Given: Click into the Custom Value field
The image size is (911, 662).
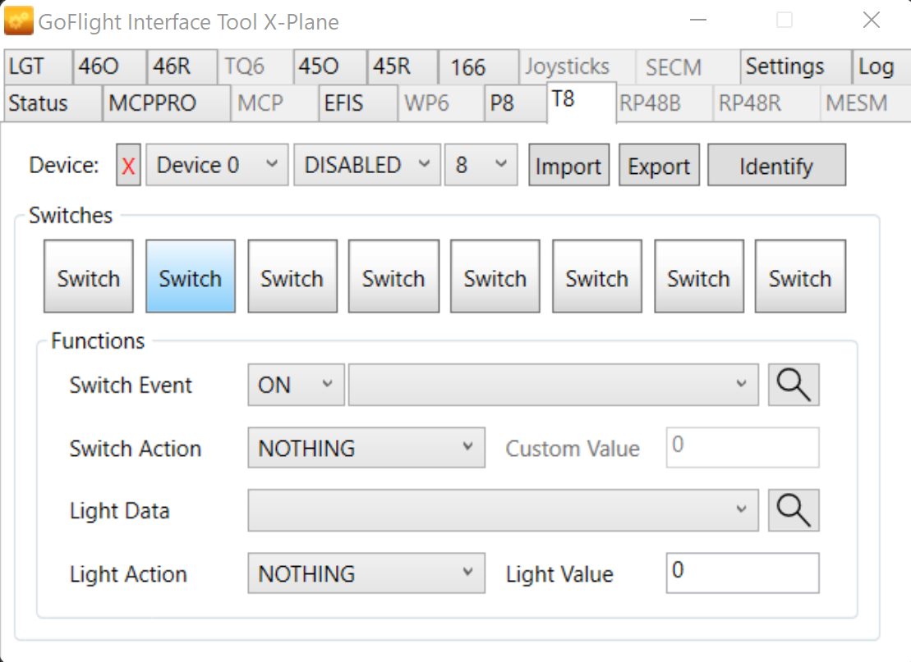Looking at the screenshot, I should tap(743, 447).
